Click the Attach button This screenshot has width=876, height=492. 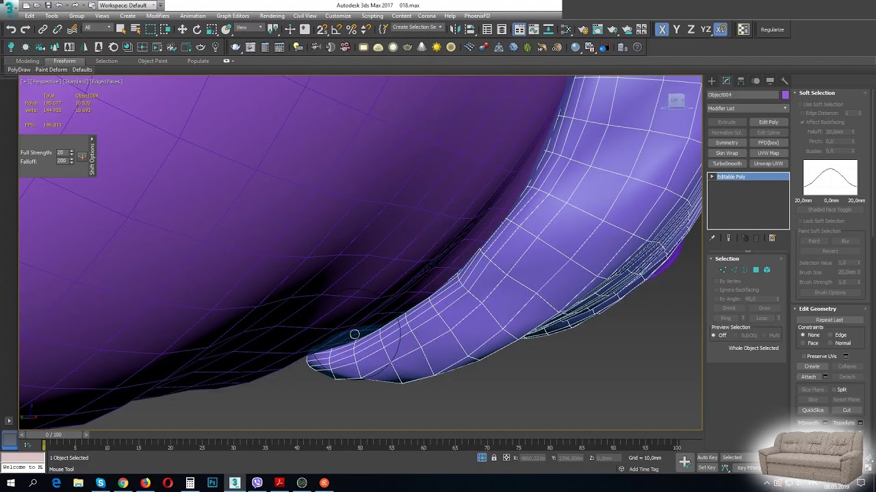coord(809,377)
